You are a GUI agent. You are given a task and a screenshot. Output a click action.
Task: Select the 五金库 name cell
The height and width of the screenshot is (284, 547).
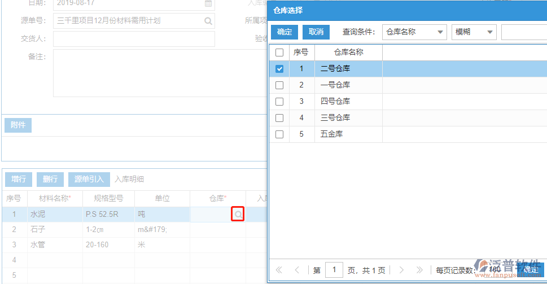(x=348, y=134)
